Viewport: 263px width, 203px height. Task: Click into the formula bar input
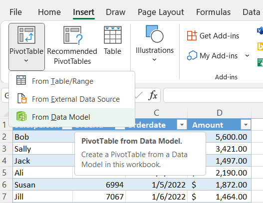tap(213, 95)
